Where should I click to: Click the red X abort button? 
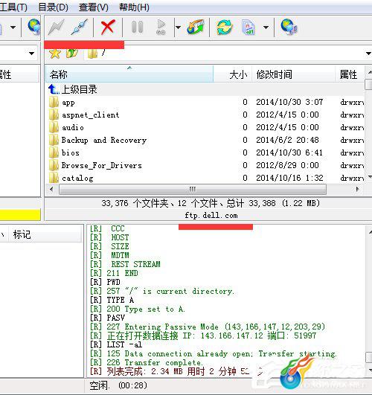[x=108, y=27]
